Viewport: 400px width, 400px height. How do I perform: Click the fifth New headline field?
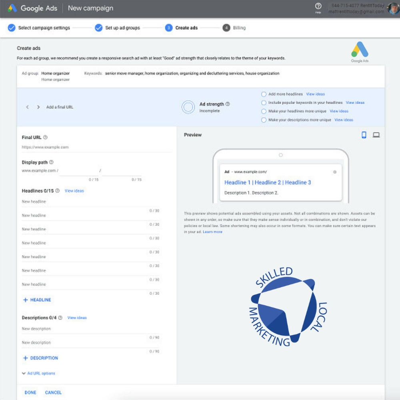90,257
